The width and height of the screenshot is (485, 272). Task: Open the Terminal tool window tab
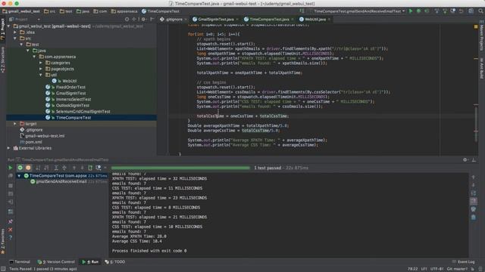coord(20,262)
